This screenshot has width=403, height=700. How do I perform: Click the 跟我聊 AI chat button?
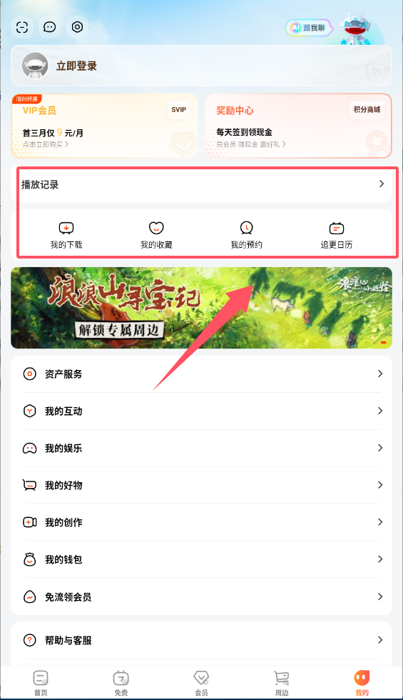308,28
